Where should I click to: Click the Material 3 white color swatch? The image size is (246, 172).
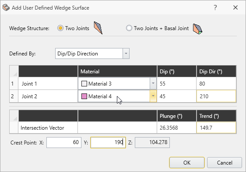(84, 83)
